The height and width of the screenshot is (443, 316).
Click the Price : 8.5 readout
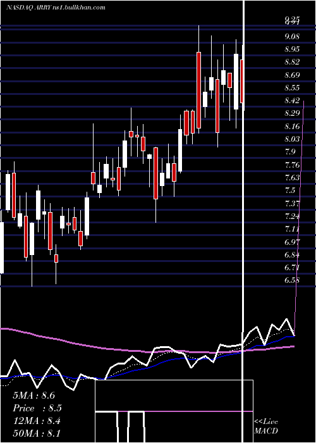click(37, 408)
